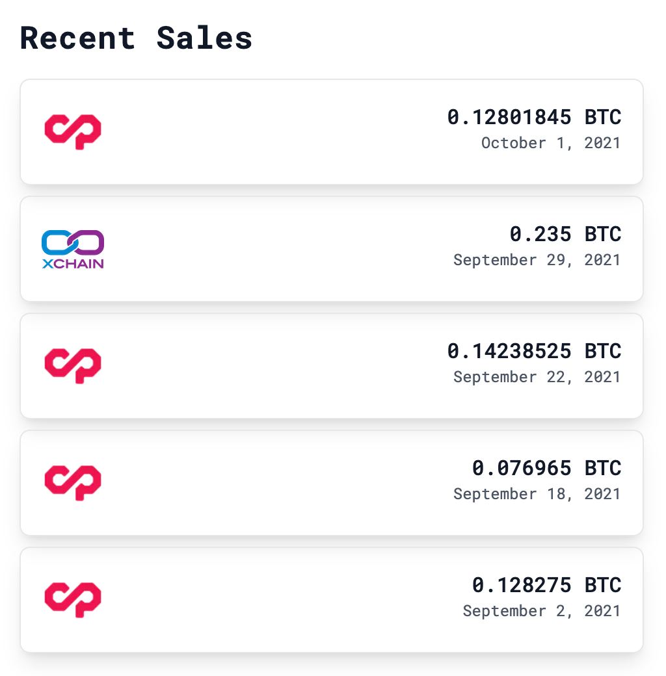The image size is (666, 676).
Task: Select the 0.235 BTC price
Action: 565,234
